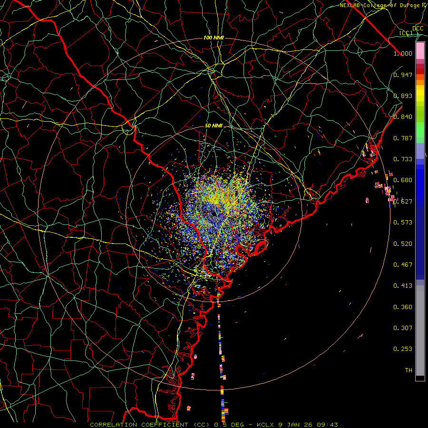This screenshot has height=428, width=428.
Task: Pick the red swatch on the colorbar
Action: click(420, 71)
